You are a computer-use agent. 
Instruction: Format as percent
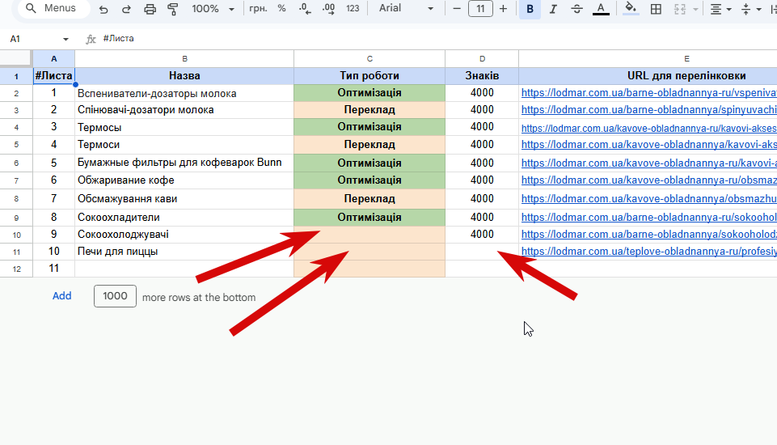coord(281,9)
